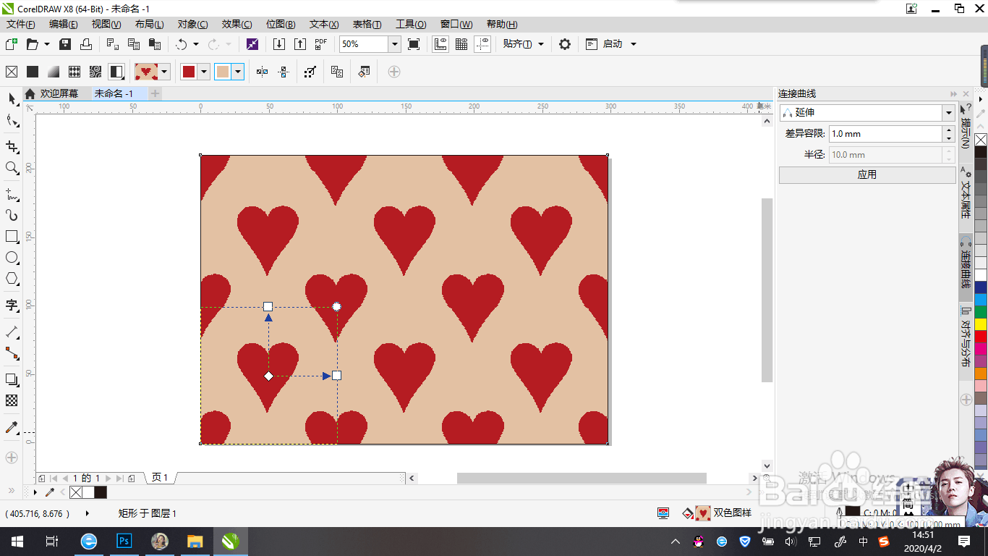Pick the blue swatch in palette
The image size is (988, 556).
(x=980, y=287)
